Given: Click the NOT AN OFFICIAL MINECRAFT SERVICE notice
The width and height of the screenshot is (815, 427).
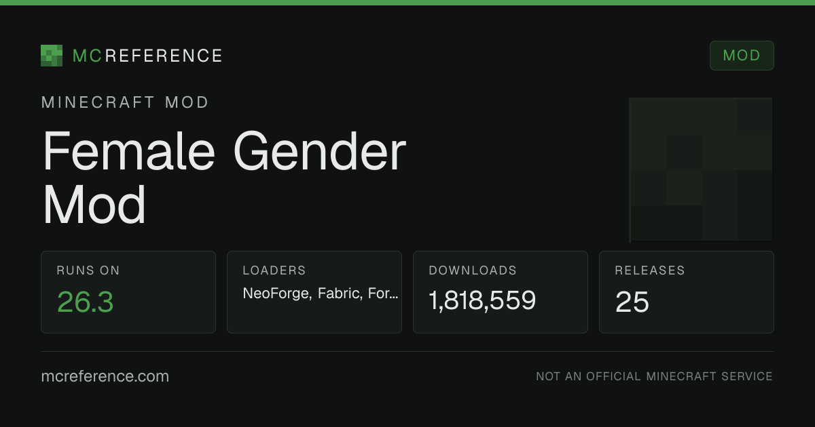Looking at the screenshot, I should (x=654, y=376).
